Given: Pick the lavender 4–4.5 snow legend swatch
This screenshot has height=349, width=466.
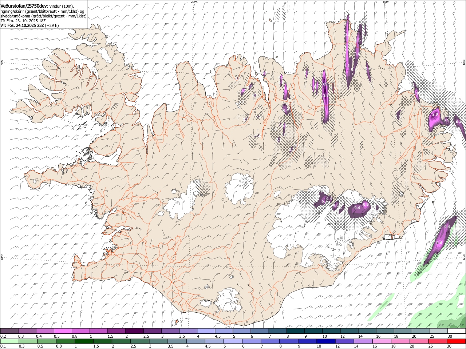Looking at the screenshot, I should 206,331.
